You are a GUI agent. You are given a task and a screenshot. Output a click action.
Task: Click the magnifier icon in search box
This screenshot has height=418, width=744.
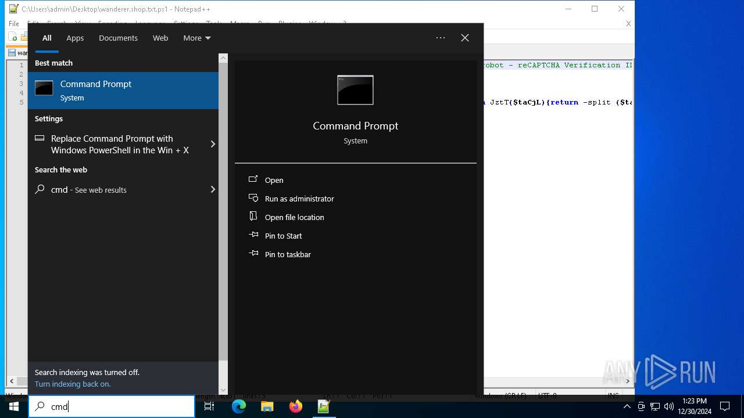(40, 406)
